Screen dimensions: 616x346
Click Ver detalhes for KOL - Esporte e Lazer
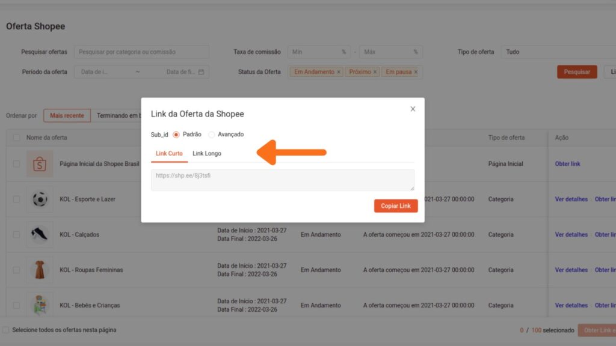(571, 199)
